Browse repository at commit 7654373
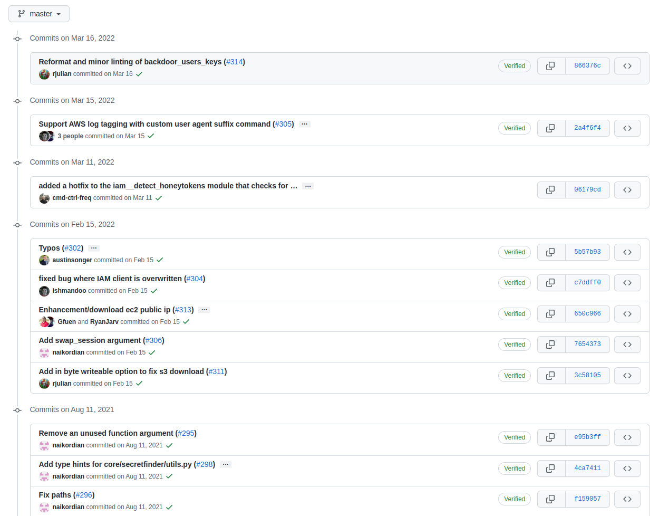This screenshot has height=516, width=659. click(x=627, y=345)
